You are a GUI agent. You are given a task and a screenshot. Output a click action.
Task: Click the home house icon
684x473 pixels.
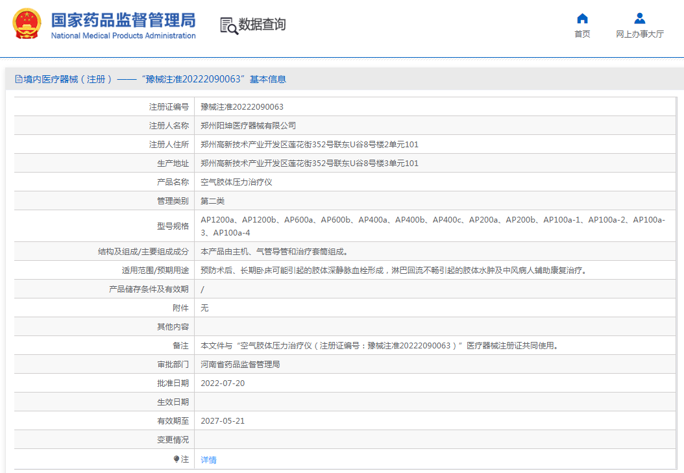tap(582, 18)
